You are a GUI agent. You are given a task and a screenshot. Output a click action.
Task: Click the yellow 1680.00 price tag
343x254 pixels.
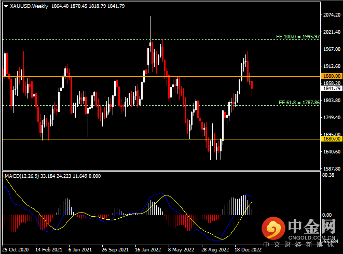click(x=331, y=139)
